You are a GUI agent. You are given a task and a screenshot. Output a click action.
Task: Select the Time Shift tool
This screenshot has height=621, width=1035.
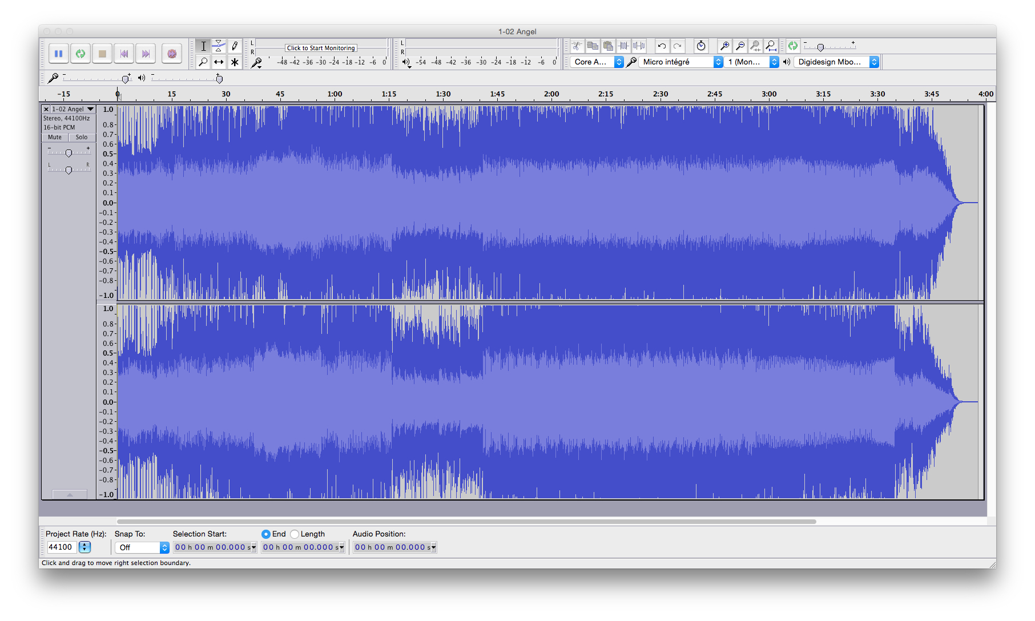(219, 62)
